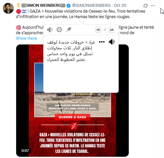
Task: Play audio of the source text in popup
Action: [x=50, y=30]
